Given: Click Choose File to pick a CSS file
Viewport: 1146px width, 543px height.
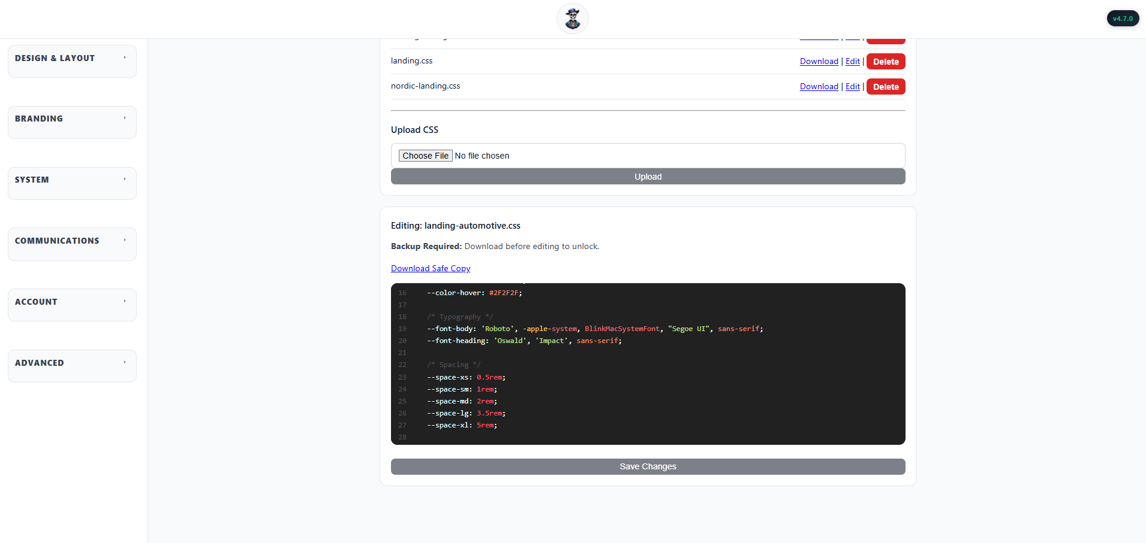Looking at the screenshot, I should 425,156.
